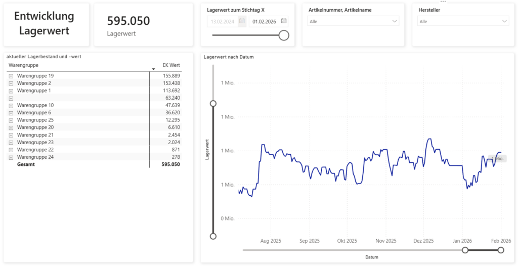Click upper handle of vertical Lagerwert zoom slider
The image size is (518, 266).
tap(213, 103)
